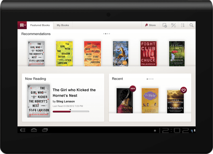Tap the Recent Apps button
The height and width of the screenshot is (154, 213).
coord(45,130)
